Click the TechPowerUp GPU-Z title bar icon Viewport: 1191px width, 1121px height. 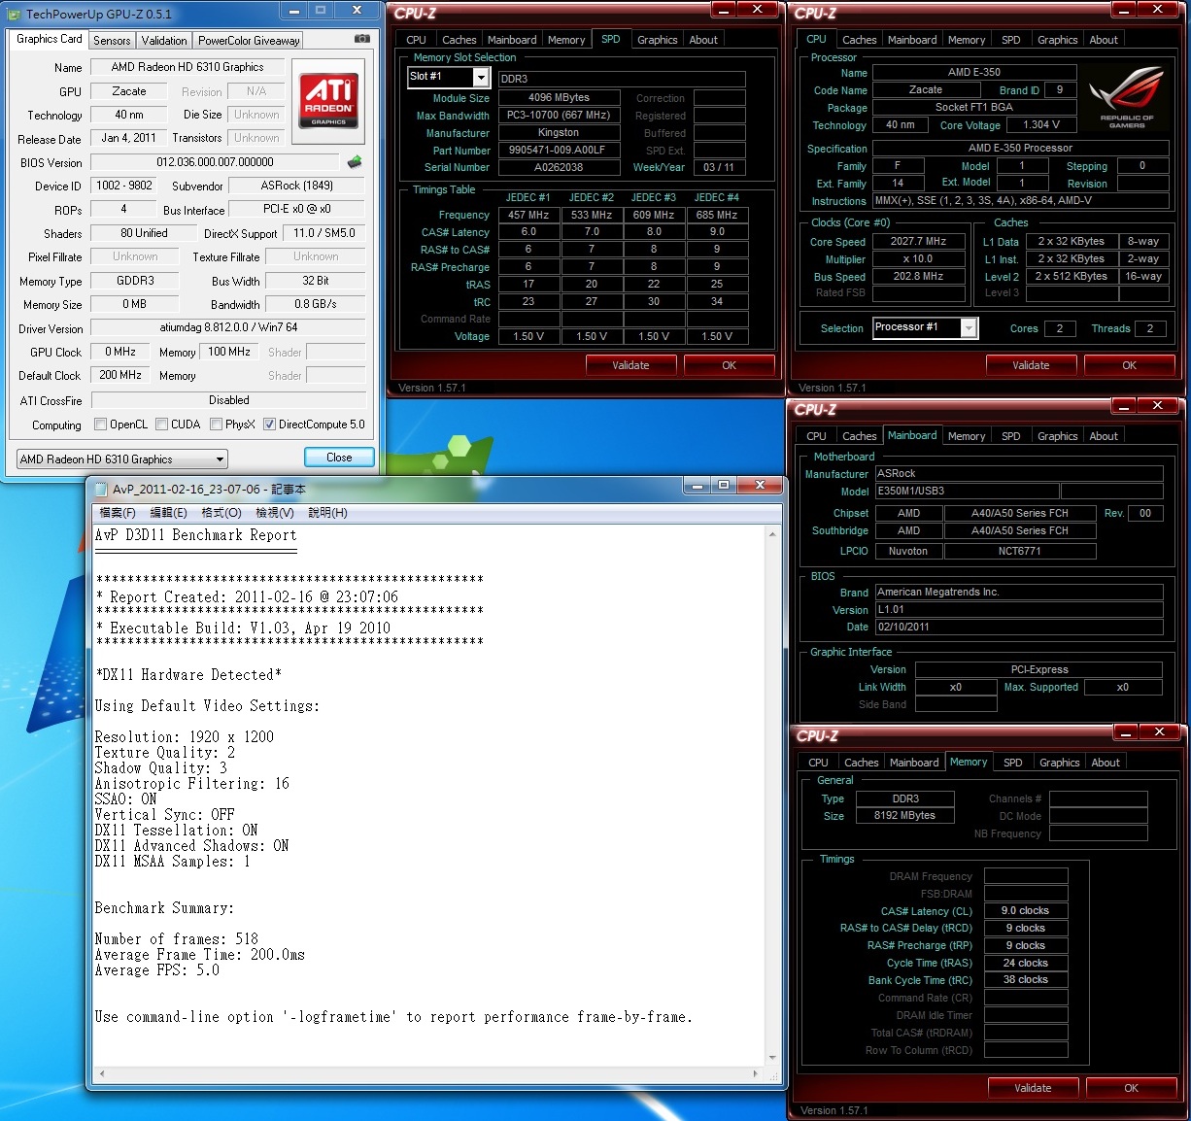tap(16, 14)
